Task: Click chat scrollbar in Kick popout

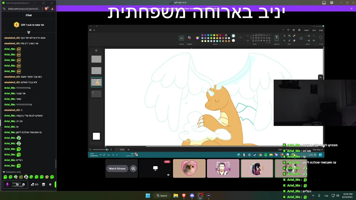Action: pos(56,164)
